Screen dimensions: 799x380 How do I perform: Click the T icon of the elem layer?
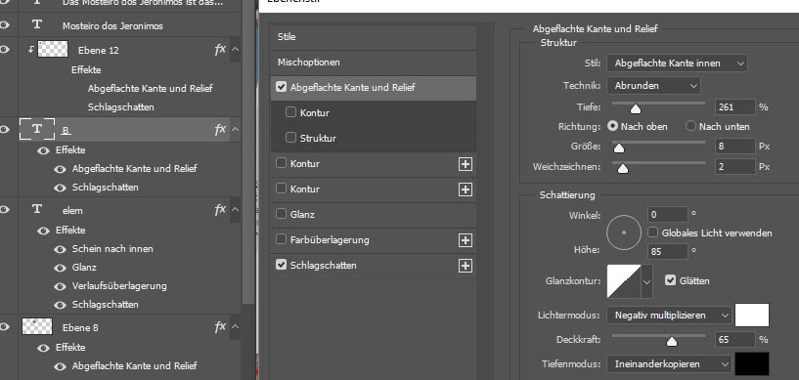pos(37,209)
